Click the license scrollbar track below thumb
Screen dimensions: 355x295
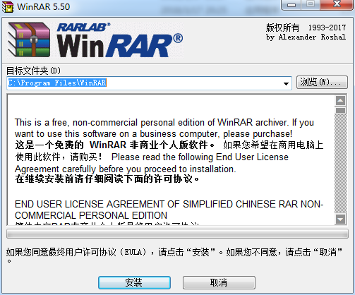[340, 164]
